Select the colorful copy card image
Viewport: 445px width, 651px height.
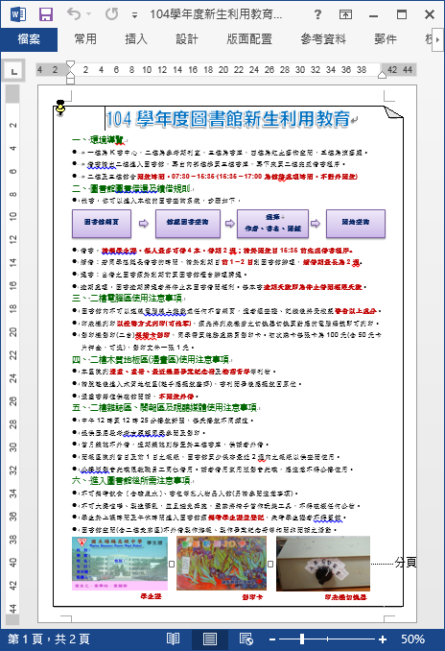pos(222,564)
